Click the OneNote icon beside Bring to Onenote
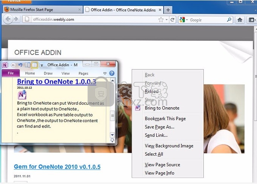 click(x=138, y=108)
